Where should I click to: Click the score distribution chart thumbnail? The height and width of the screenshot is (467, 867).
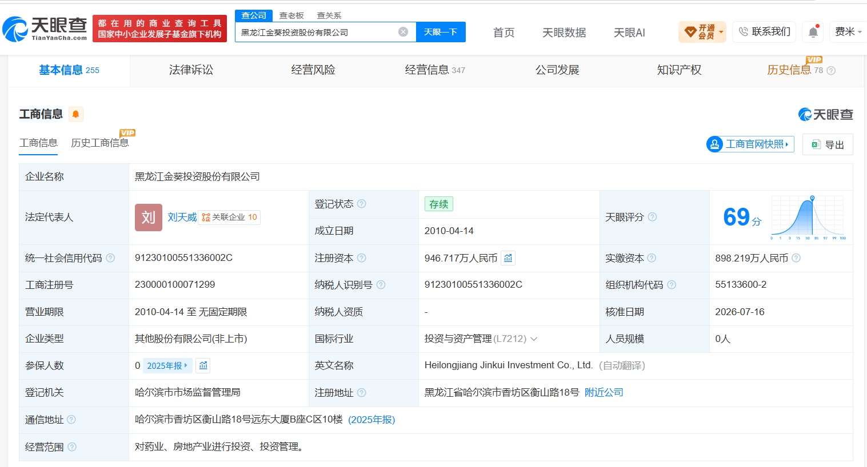click(808, 218)
